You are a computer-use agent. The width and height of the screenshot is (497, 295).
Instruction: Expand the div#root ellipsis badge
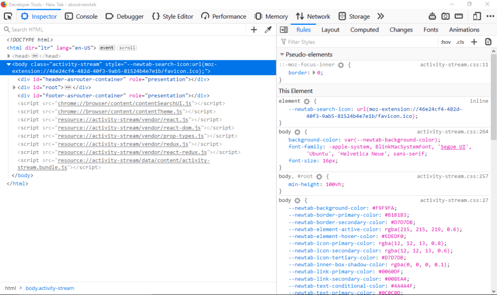click(68, 87)
